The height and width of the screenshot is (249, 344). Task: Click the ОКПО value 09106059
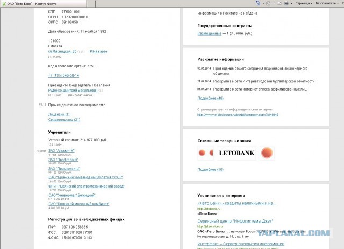70,22
